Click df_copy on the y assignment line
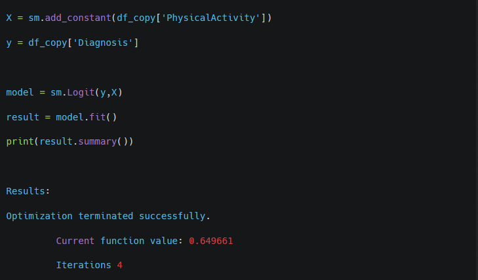The height and width of the screenshot is (280, 478). click(48, 43)
